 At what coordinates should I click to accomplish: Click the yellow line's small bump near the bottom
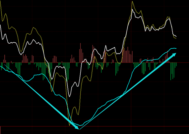[x=75, y=108]
